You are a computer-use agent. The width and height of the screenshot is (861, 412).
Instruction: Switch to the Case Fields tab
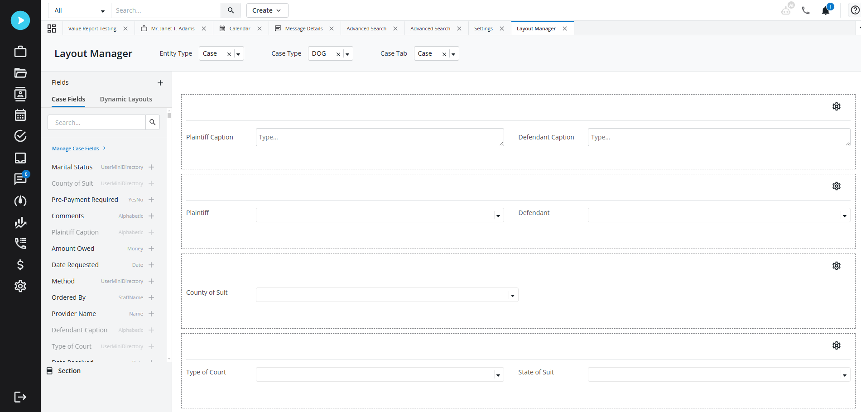68,99
